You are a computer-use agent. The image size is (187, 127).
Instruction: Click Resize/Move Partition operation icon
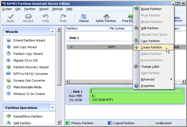tap(9, 116)
